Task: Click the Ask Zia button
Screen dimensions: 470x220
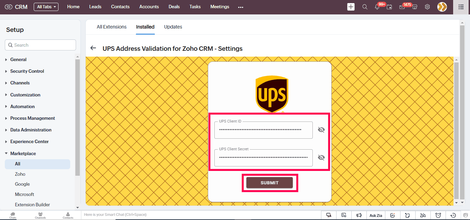Action: coord(376,215)
